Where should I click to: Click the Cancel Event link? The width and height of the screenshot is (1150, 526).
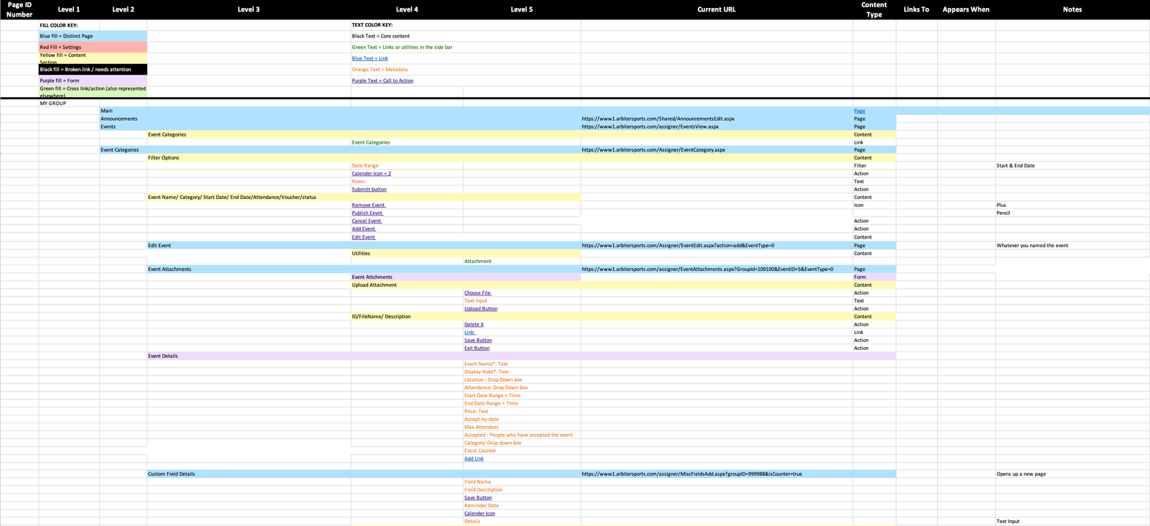click(367, 221)
